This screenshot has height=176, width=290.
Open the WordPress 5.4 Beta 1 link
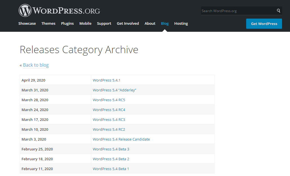tap(111, 169)
